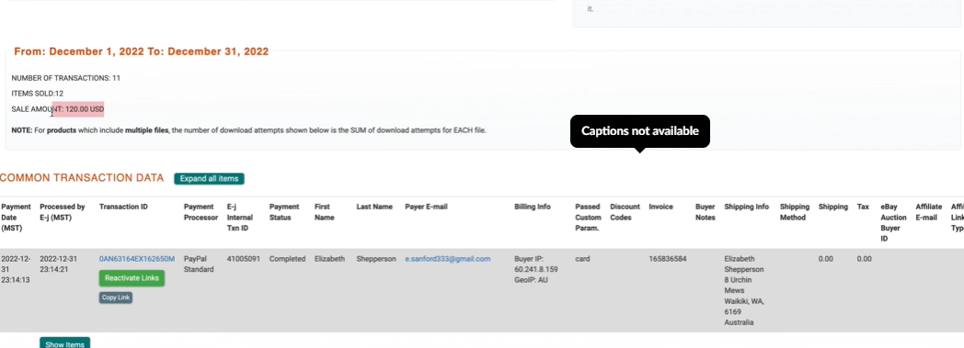This screenshot has width=964, height=348.
Task: Click the Processed by E-j (MST) header
Action: coord(63,212)
